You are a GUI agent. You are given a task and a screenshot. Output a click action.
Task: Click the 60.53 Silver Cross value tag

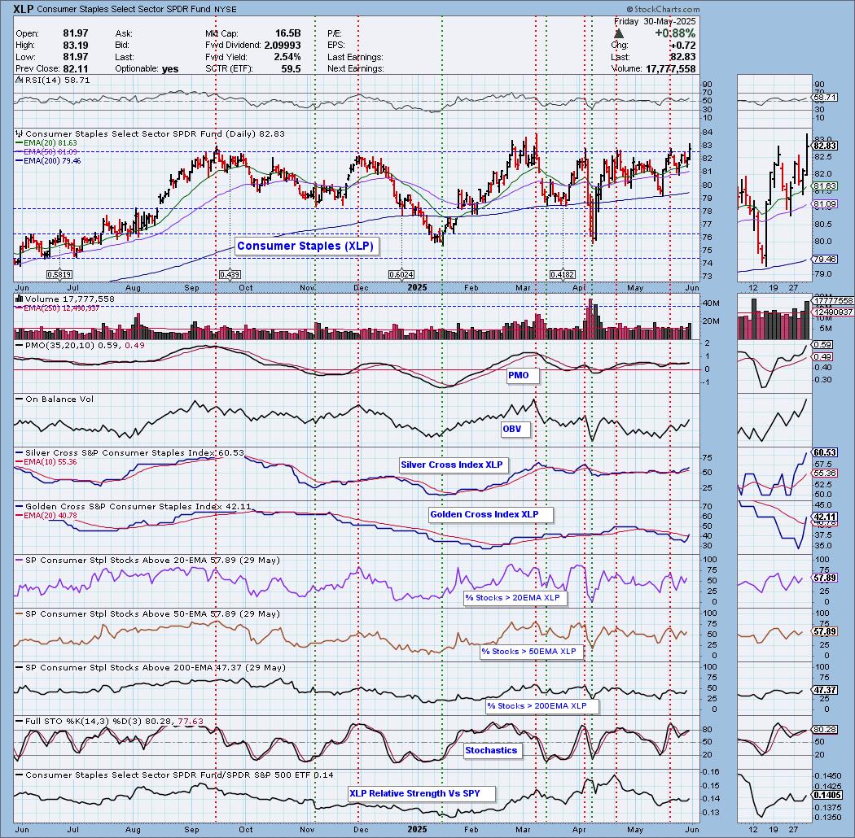pos(824,453)
